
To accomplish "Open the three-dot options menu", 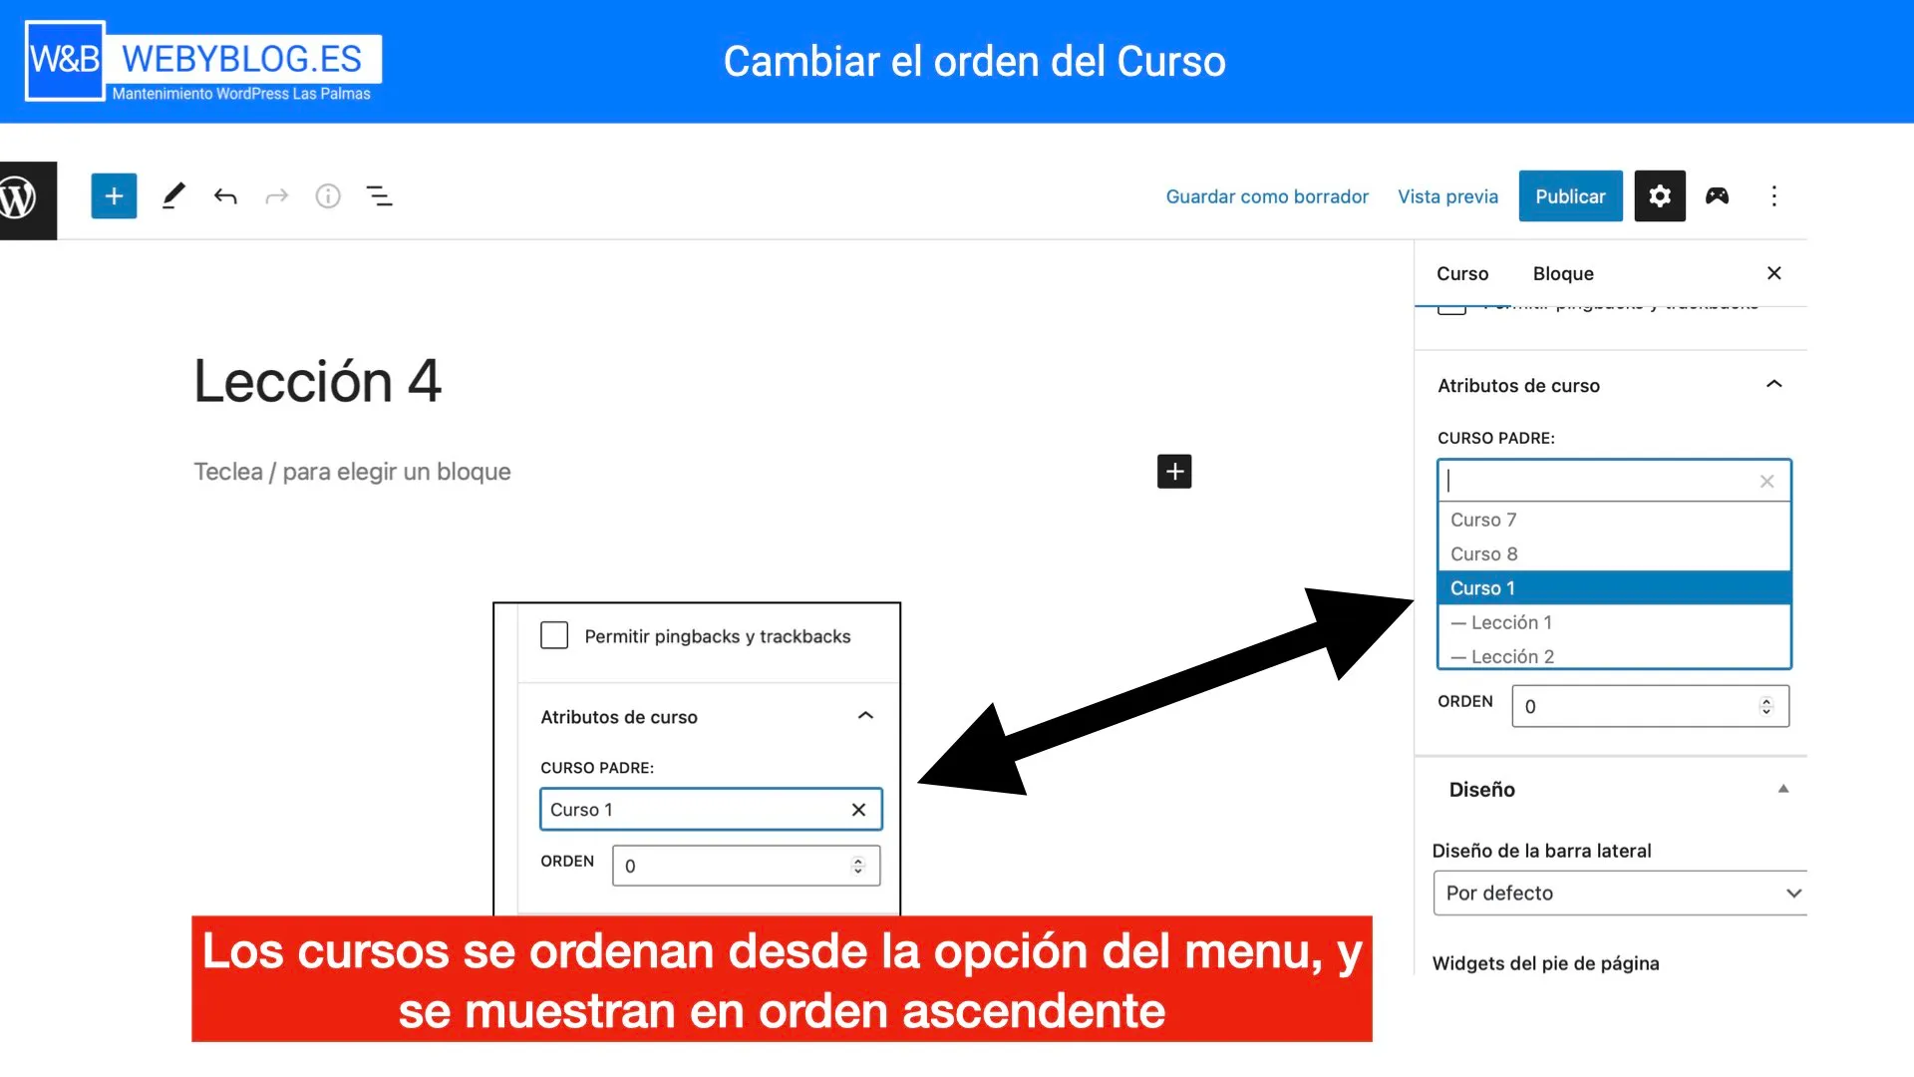I will [x=1773, y=196].
